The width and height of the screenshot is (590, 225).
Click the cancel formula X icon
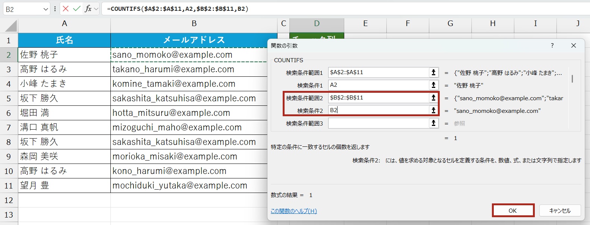66,9
